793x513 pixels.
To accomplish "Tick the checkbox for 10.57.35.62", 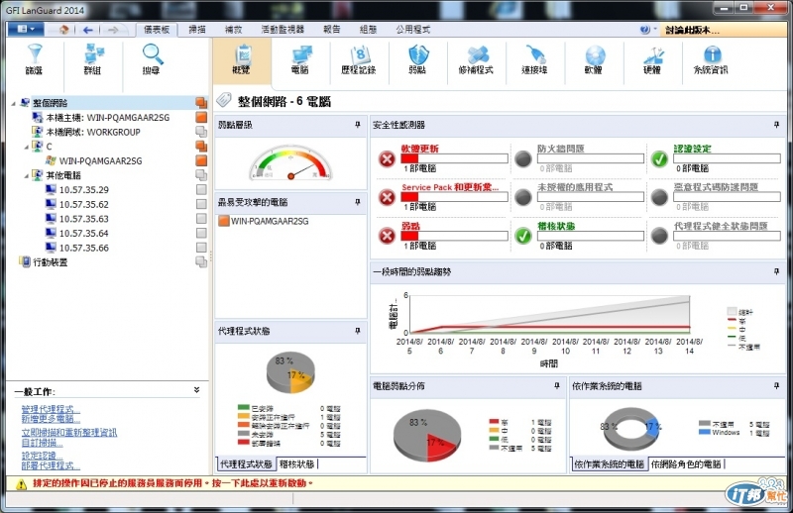I will [201, 204].
